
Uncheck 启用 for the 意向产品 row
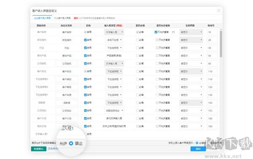(x=86, y=56)
